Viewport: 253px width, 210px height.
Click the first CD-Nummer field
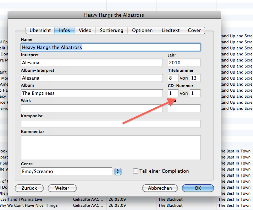[173, 93]
